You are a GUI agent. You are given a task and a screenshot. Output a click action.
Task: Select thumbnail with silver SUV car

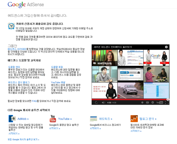pos(130,90)
